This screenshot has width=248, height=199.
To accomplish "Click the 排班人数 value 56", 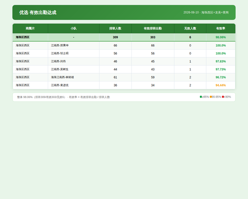I will click(x=116, y=53).
